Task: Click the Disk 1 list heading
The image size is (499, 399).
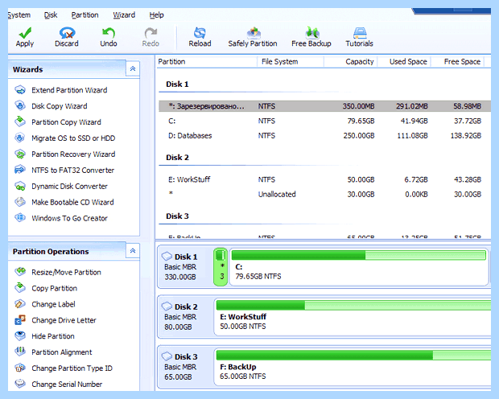Action: [x=177, y=84]
